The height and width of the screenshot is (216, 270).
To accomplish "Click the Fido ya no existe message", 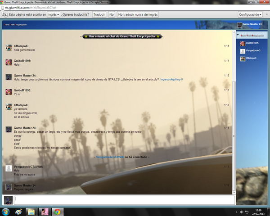I will (24, 175).
